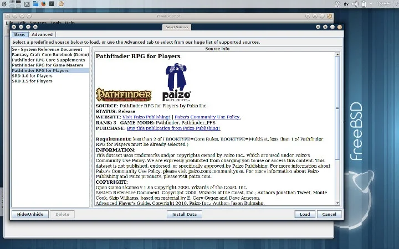Image resolution: width=399 pixels, height=249 pixels.
Task: Open the KDE application launcher
Action: [x=4, y=3]
